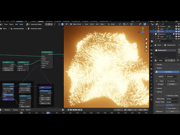Open the Render properties tab icon
The height and width of the screenshot is (135, 180).
point(151,50)
